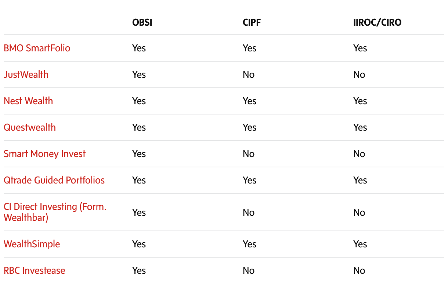Click the JustWealth link

point(26,75)
